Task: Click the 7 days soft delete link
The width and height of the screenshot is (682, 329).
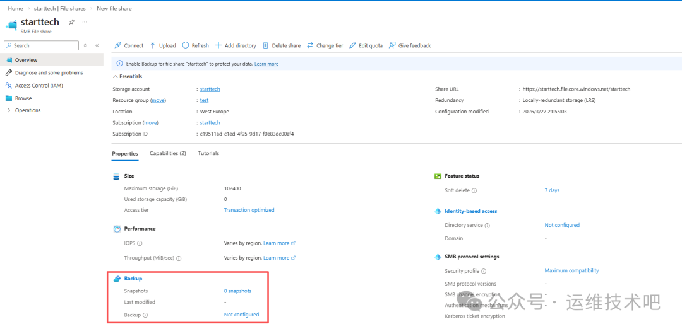Action: tap(552, 190)
